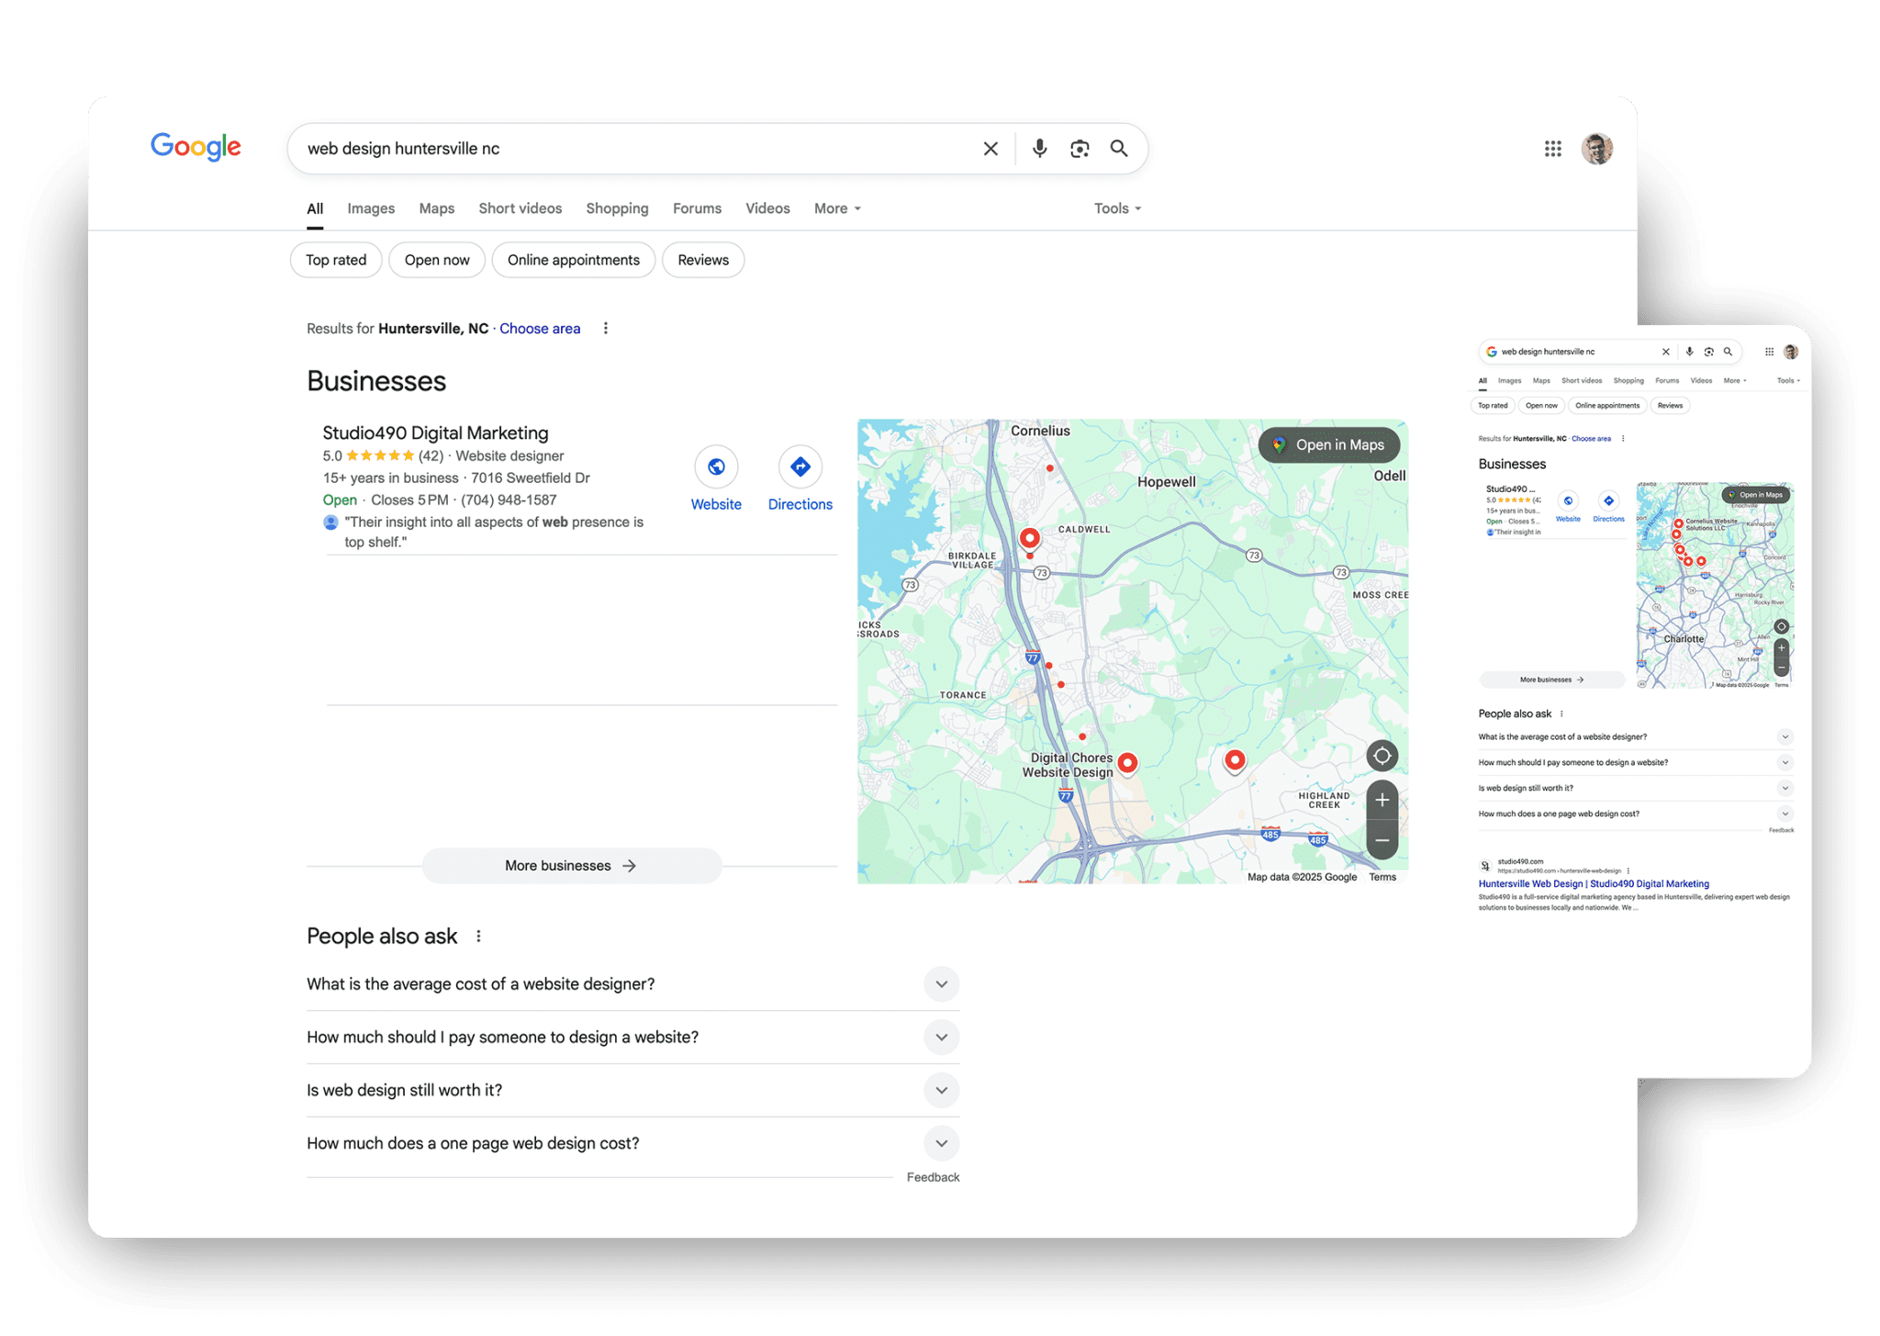This screenshot has height=1336, width=1880.
Task: Zoom out on the large map
Action: (1382, 840)
